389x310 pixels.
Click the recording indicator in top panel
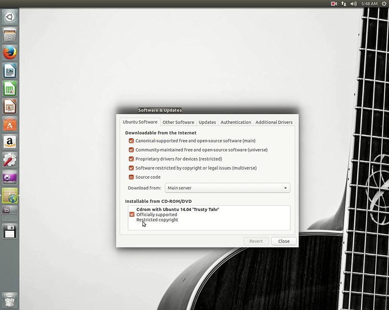click(x=334, y=3)
